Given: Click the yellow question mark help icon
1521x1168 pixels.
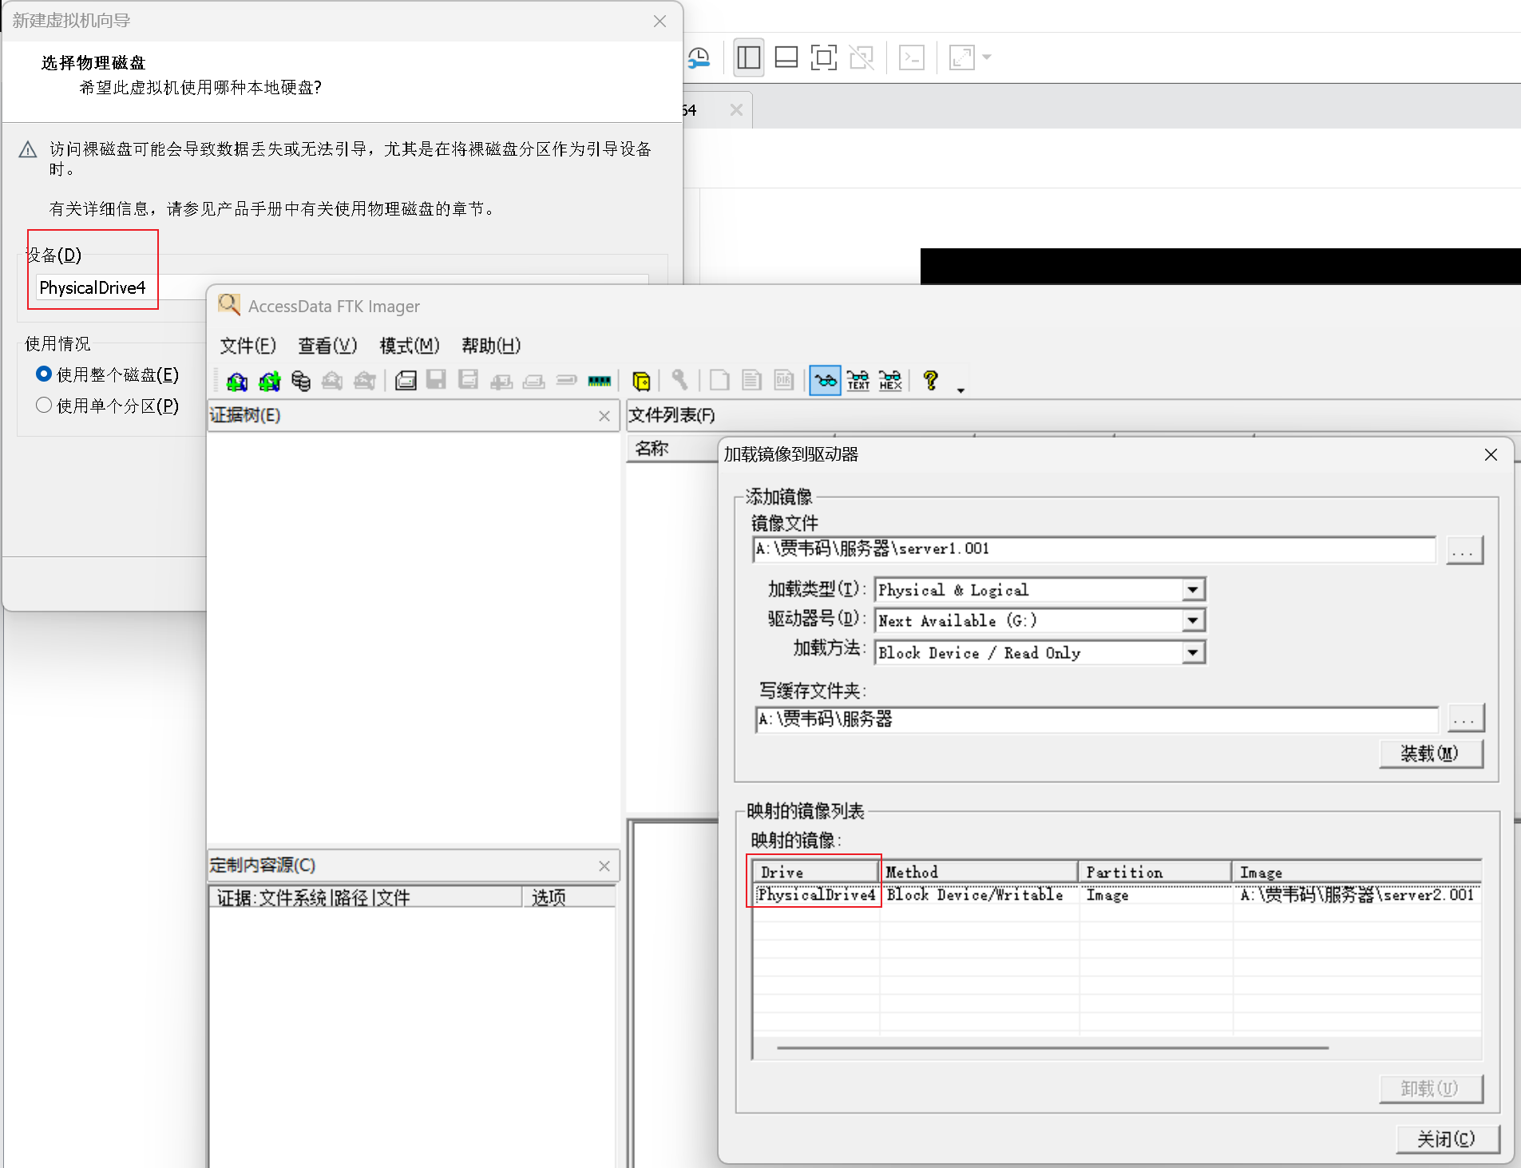Looking at the screenshot, I should (x=930, y=381).
